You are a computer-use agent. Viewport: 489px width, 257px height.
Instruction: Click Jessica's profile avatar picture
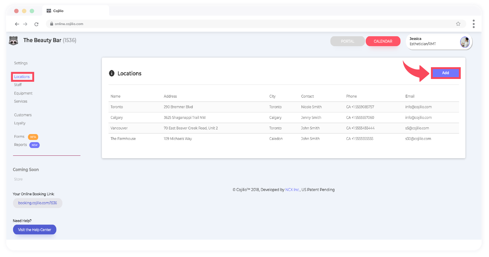coord(464,42)
